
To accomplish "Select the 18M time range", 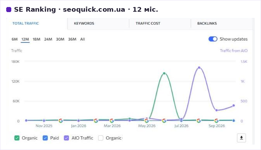I will (x=37, y=39).
